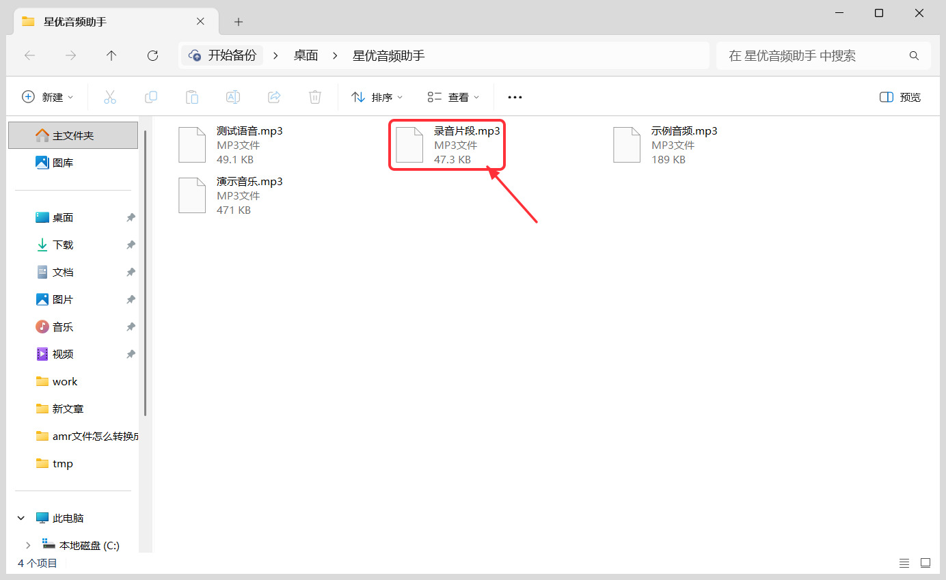
Task: Click 开始备份 in address bar
Action: (x=223, y=55)
